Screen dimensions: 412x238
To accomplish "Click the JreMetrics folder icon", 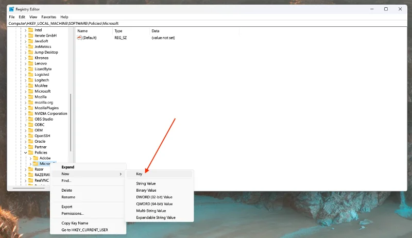I will point(31,46).
